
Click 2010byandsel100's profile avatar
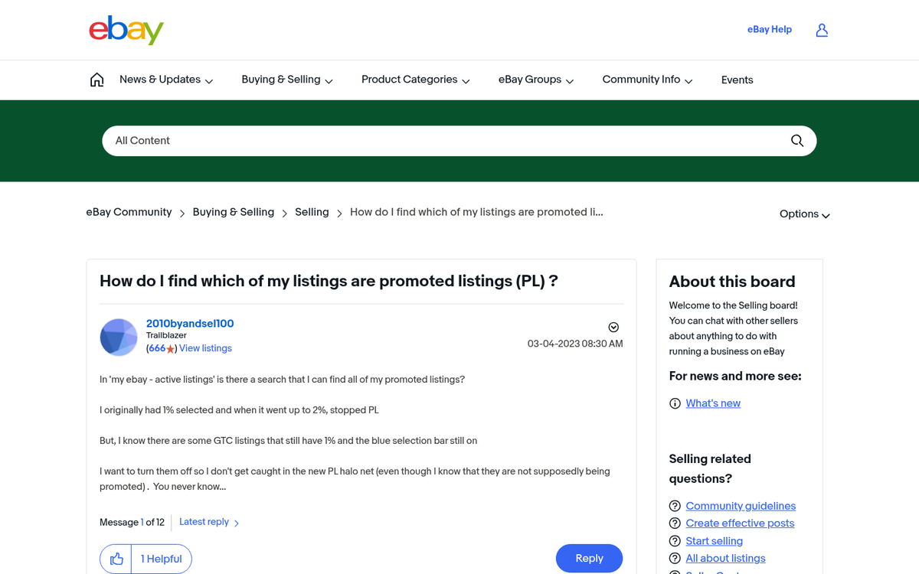[119, 337]
